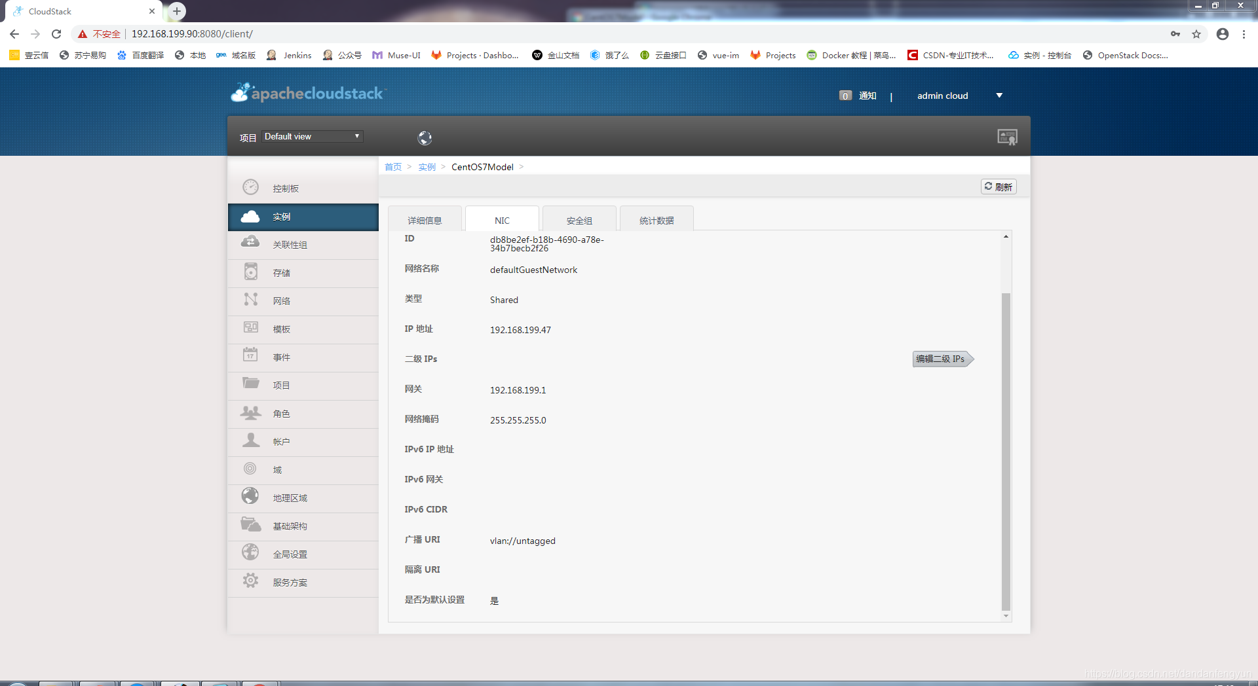Open the Jenkins bookmark
Viewport: 1258px width, 686px height.
289,55
